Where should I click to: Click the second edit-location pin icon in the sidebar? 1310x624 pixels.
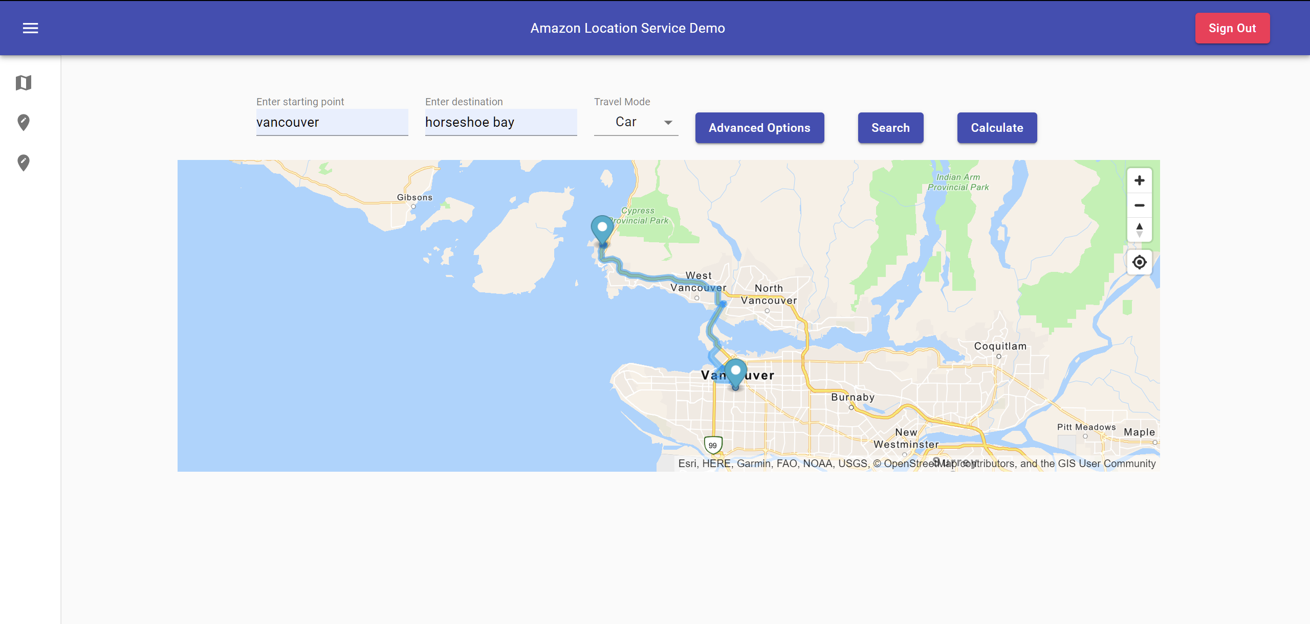(x=24, y=163)
